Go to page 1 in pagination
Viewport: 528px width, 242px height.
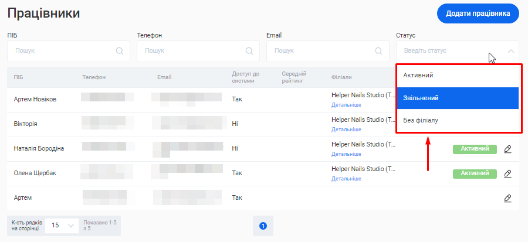263,226
